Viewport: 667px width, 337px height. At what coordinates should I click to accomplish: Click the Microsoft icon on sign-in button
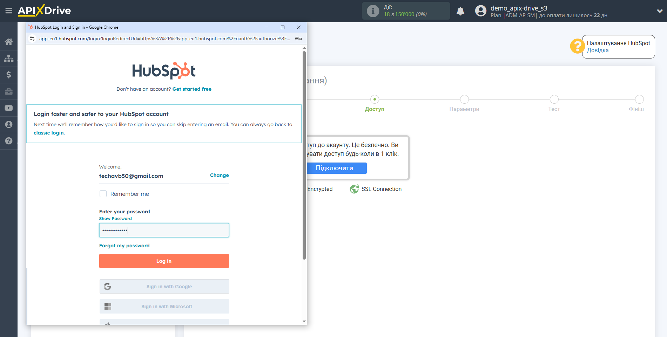click(x=108, y=307)
